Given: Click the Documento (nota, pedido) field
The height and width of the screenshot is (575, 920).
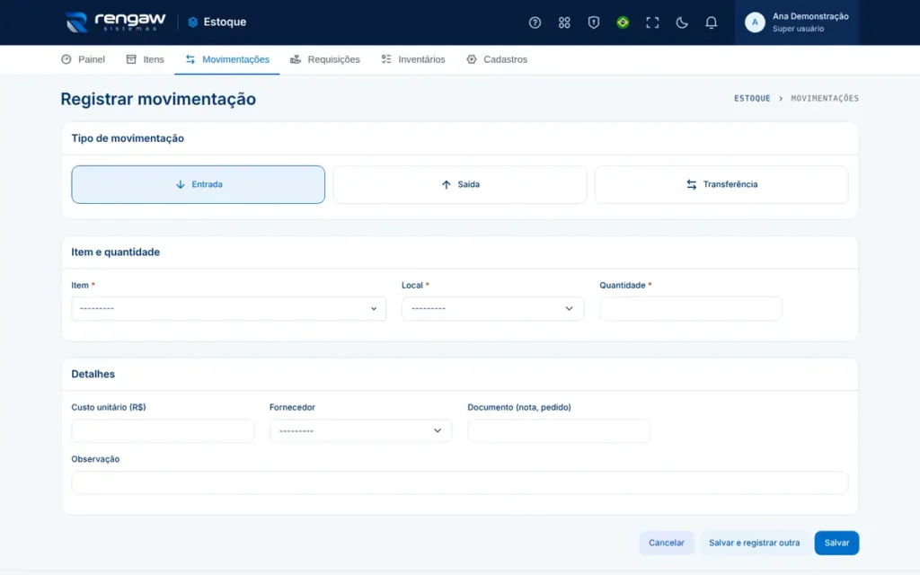Looking at the screenshot, I should tap(559, 430).
